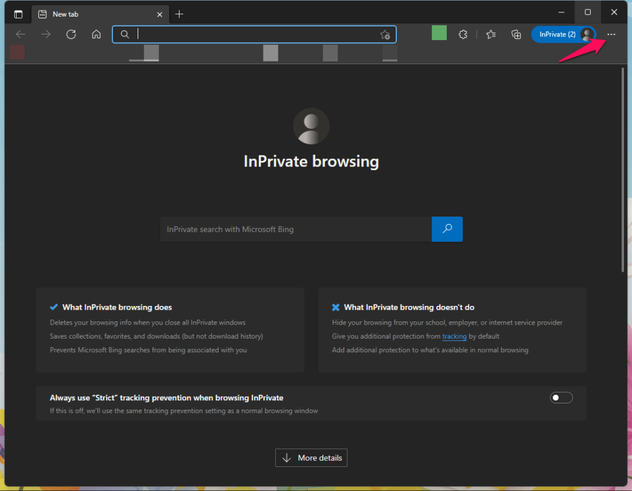Click the Forward navigation arrow
Screen dimensions: 632x491
tap(46, 35)
